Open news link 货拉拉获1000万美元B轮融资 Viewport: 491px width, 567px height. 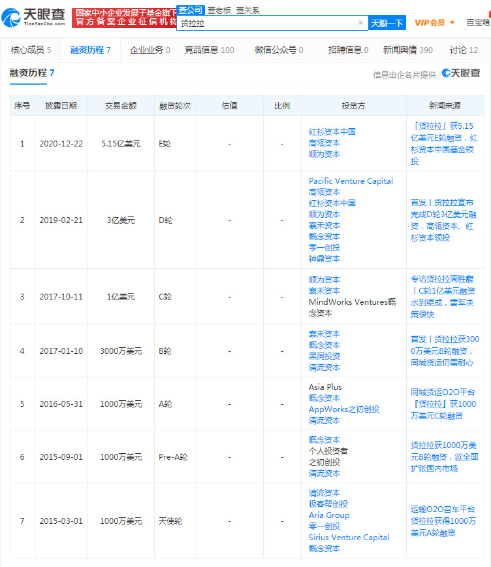445,456
